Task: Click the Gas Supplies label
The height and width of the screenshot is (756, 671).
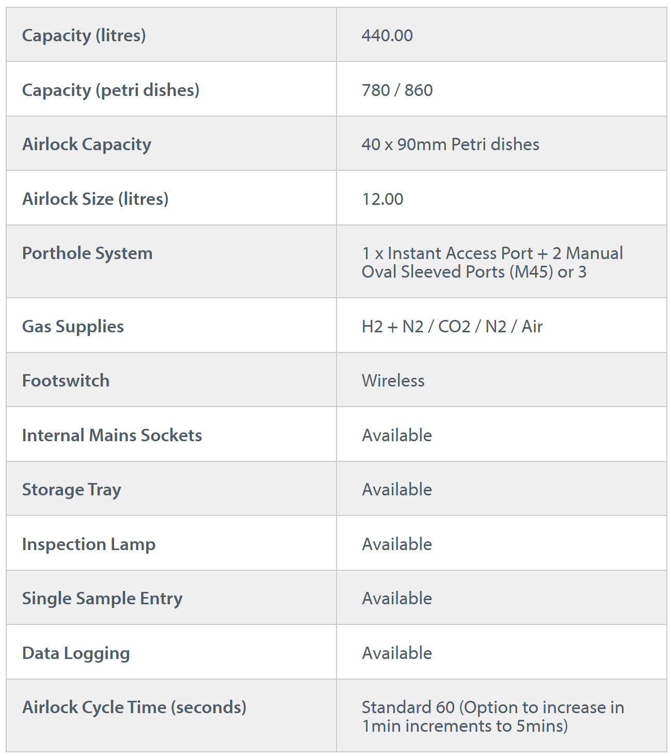Action: coord(73,327)
